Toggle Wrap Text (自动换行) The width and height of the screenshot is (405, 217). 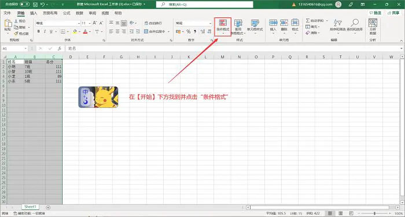(x=153, y=23)
